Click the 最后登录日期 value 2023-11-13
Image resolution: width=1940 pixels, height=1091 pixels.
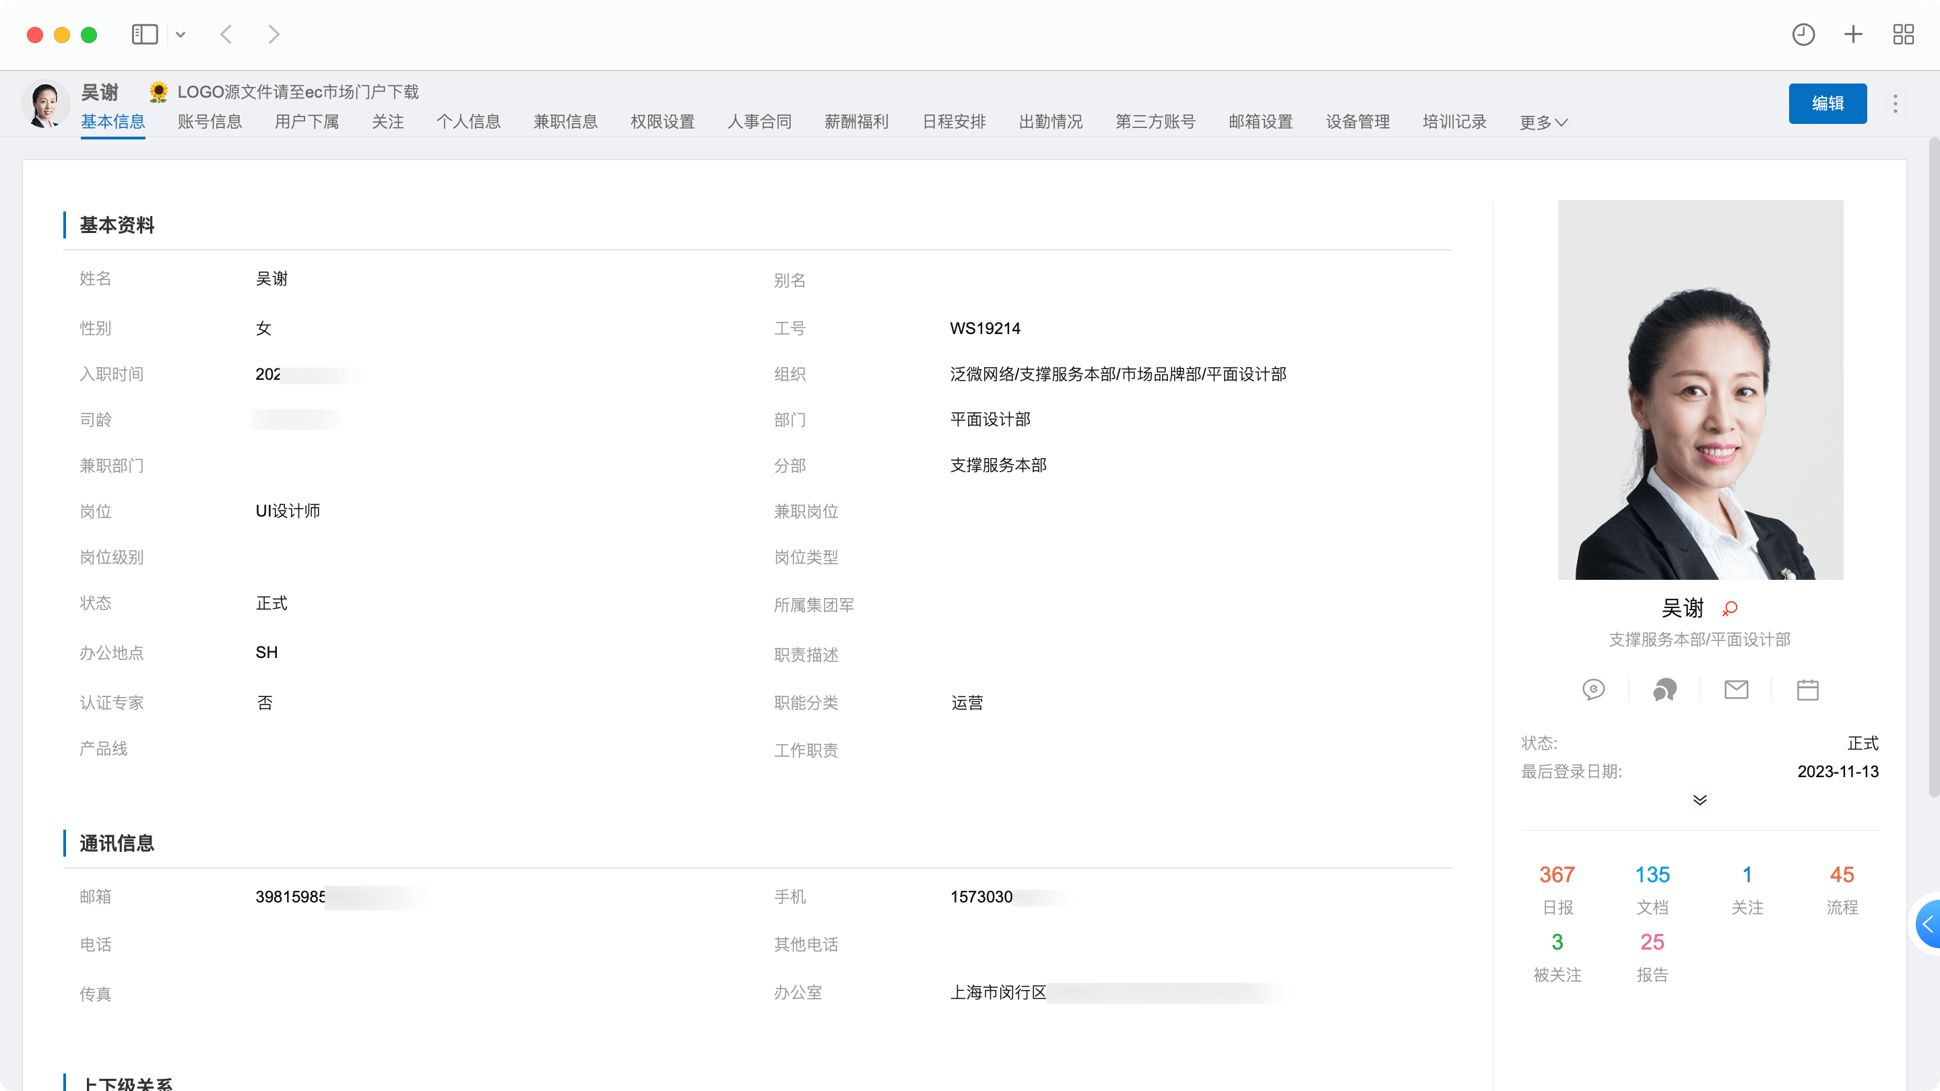(x=1838, y=772)
